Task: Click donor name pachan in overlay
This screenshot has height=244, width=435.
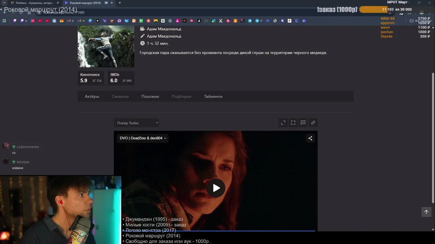Action: pyautogui.click(x=387, y=32)
